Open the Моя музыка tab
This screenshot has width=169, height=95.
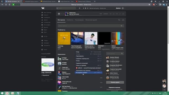click(x=61, y=20)
